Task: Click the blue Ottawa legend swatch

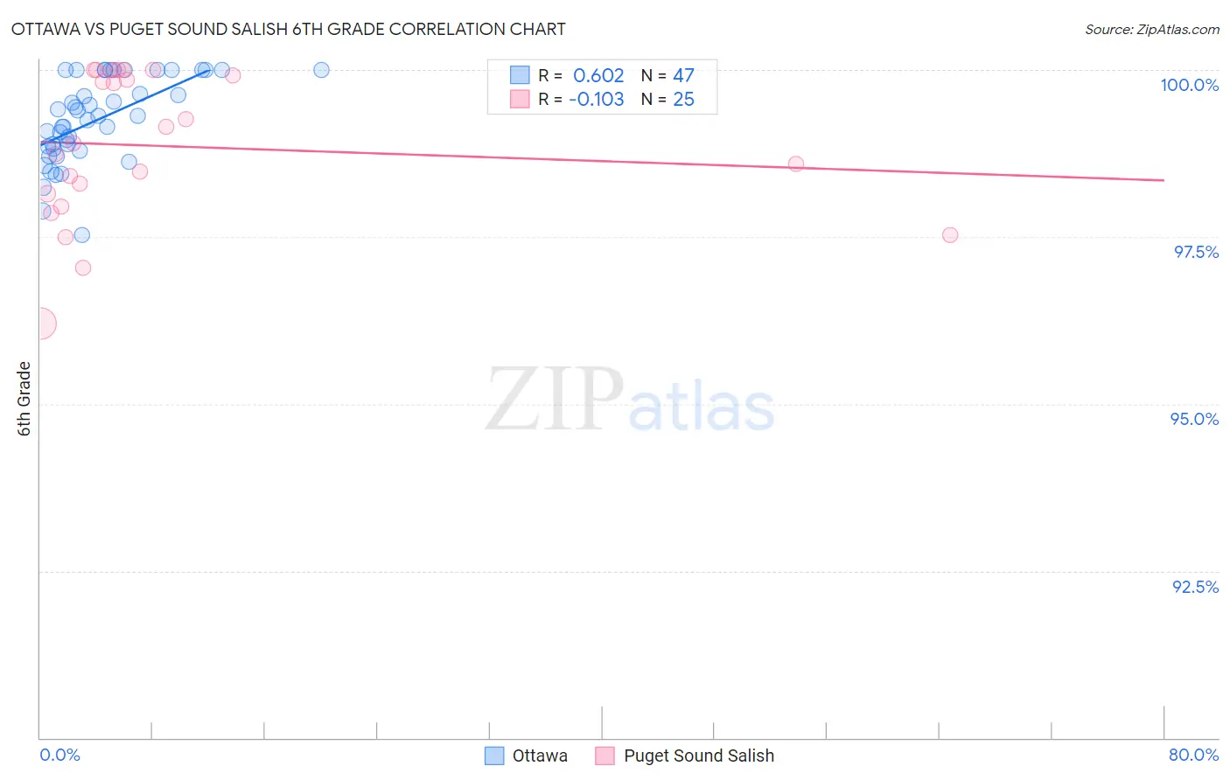Action: pos(494,756)
